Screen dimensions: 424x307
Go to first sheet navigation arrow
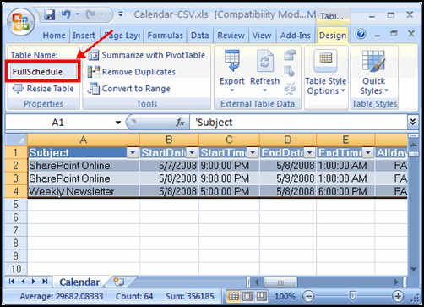coord(12,282)
